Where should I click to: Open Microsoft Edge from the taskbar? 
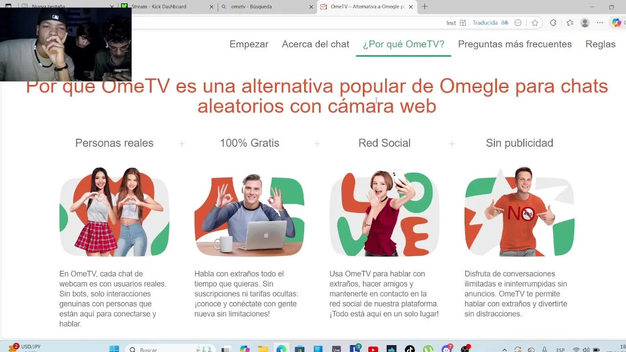pos(281,349)
